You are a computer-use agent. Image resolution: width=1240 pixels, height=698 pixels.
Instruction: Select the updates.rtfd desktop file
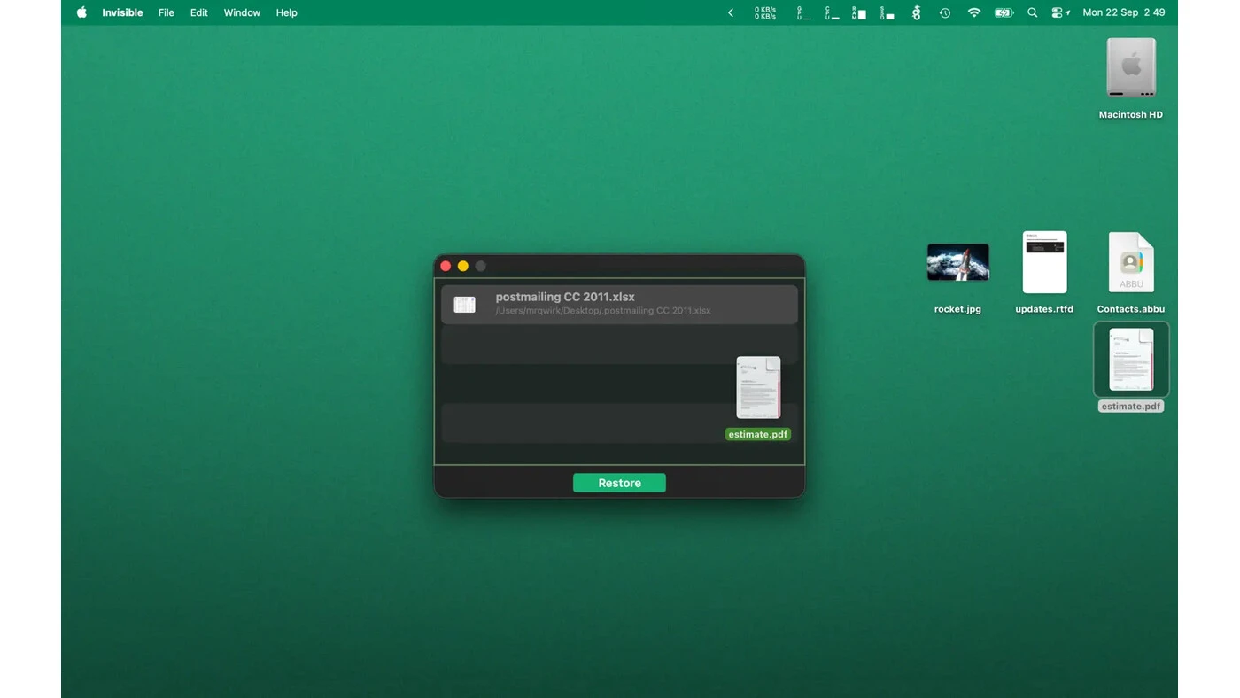pyautogui.click(x=1044, y=262)
